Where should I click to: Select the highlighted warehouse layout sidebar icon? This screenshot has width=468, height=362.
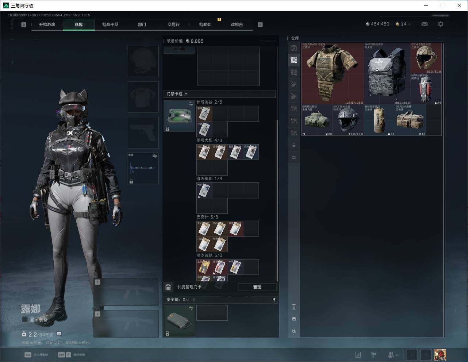(x=294, y=60)
